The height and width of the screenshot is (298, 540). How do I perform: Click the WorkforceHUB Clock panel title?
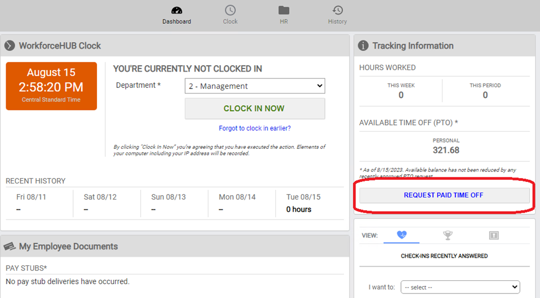[x=60, y=46]
